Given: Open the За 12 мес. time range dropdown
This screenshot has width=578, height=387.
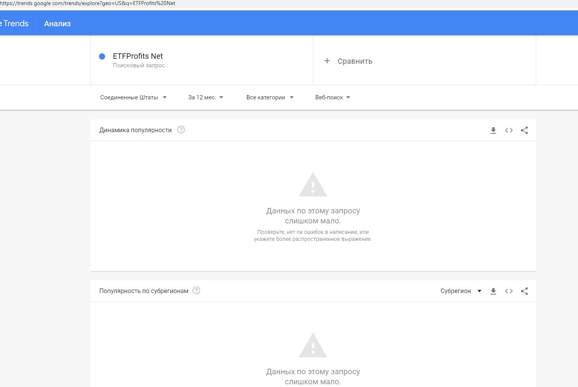Looking at the screenshot, I should [x=206, y=97].
